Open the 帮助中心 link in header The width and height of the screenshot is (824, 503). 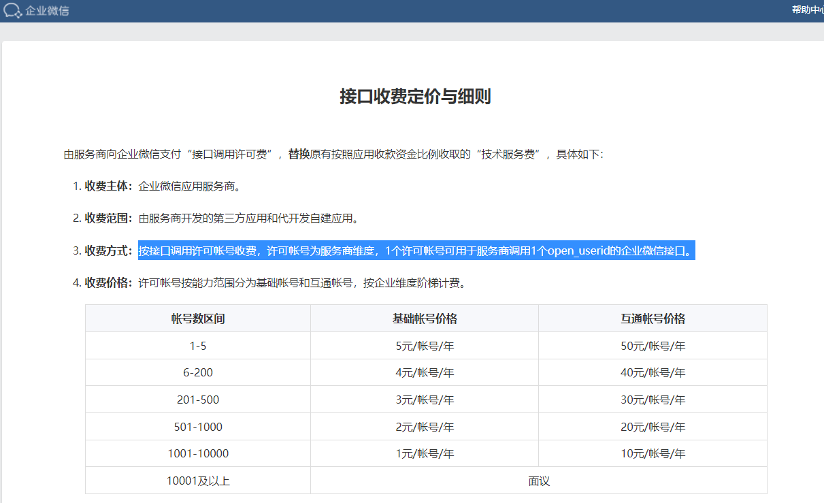[808, 10]
